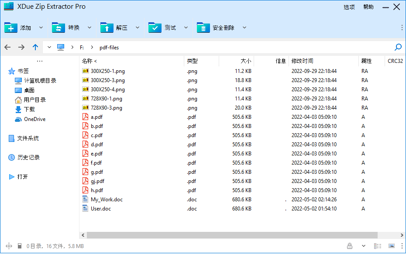This screenshot has width=406, height=262.
Task: Select the 转换 (Convert) toolbar icon
Action: 59,27
